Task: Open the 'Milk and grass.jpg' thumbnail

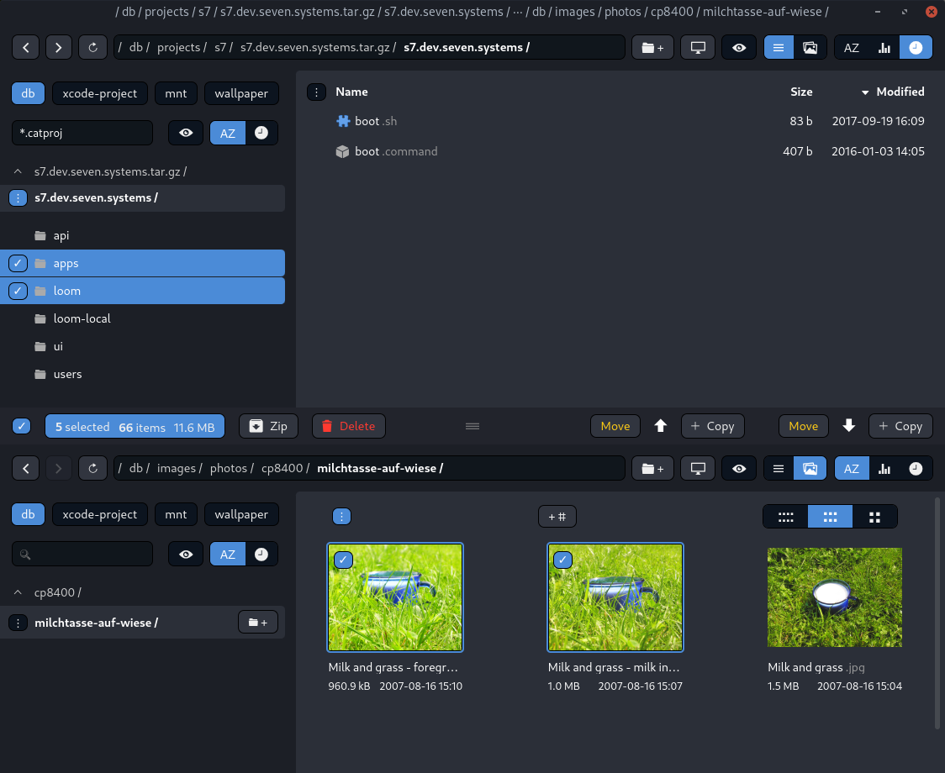Action: (x=835, y=597)
